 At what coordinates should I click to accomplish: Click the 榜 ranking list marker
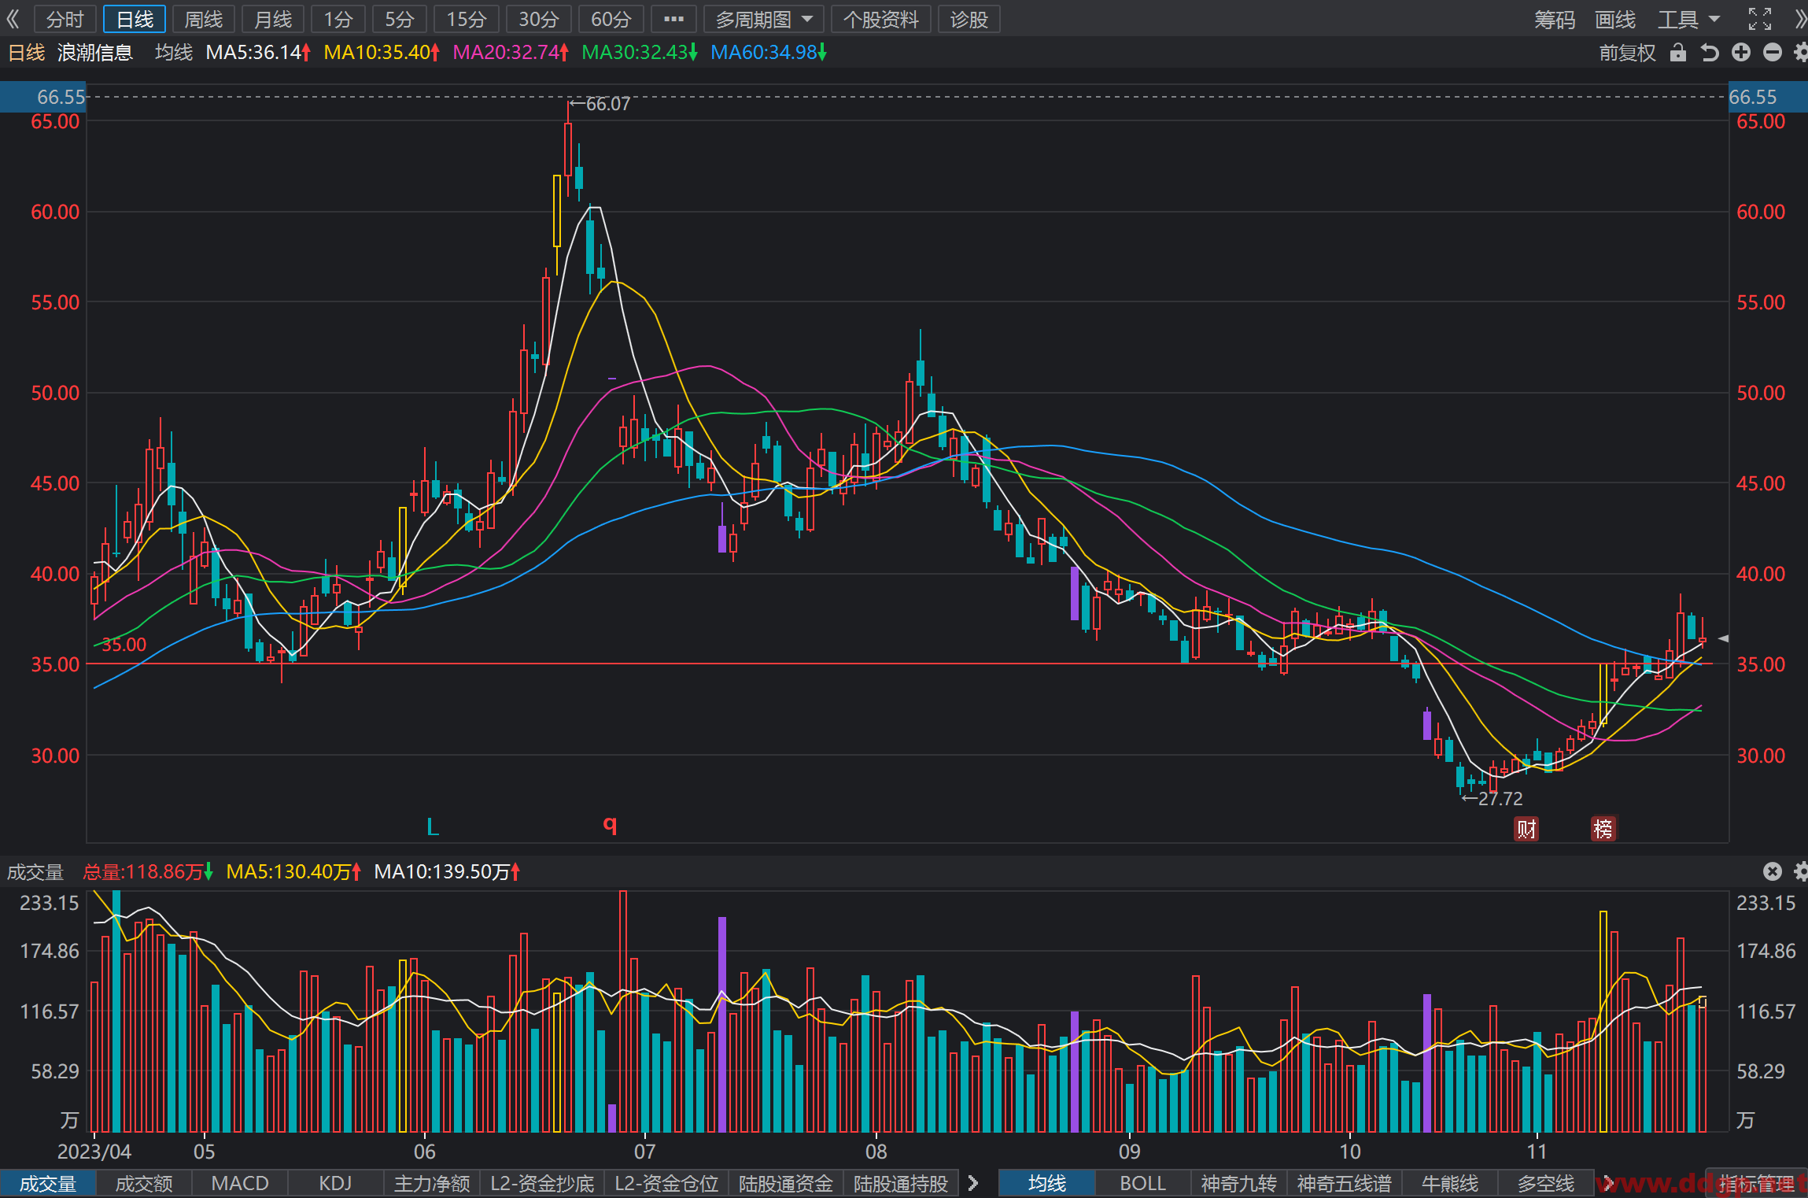(x=1603, y=829)
